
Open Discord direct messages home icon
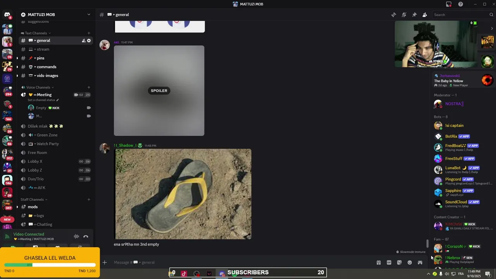(7, 15)
